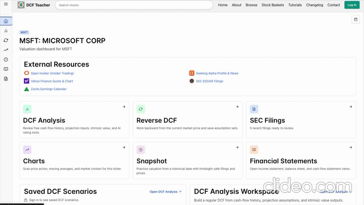364x205 pixels.
Task: Click the 'External Resources' heading
Action: point(56,64)
